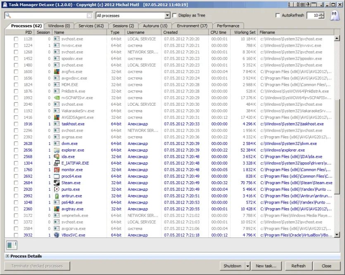The image size is (345, 275).
Task: Select the avgnsa.exe process row
Action: (x=169, y=137)
